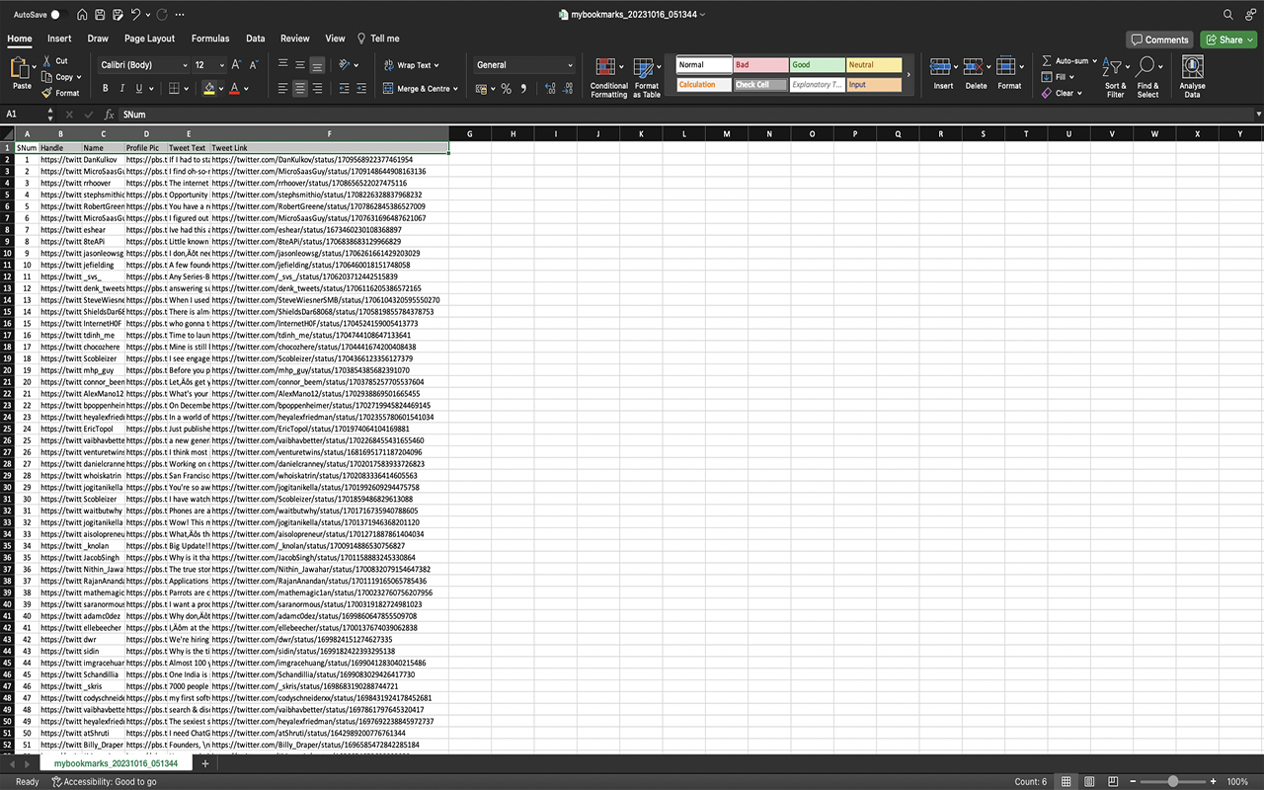Image resolution: width=1264 pixels, height=790 pixels.
Task: Toggle middle vertical alignment
Action: tap(300, 65)
